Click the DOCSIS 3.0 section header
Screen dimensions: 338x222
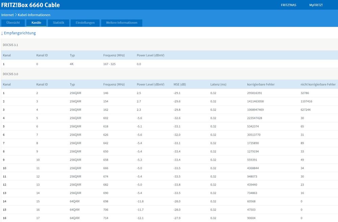tap(11, 74)
